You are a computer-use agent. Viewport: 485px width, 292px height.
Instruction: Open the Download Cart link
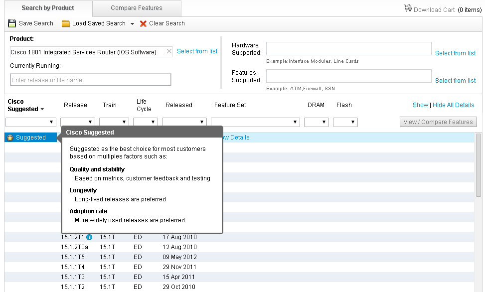(434, 10)
